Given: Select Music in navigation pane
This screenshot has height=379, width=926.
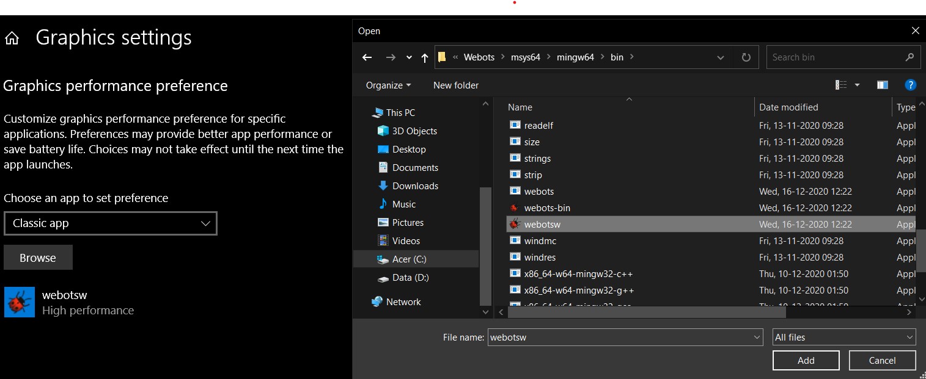Looking at the screenshot, I should tap(403, 204).
